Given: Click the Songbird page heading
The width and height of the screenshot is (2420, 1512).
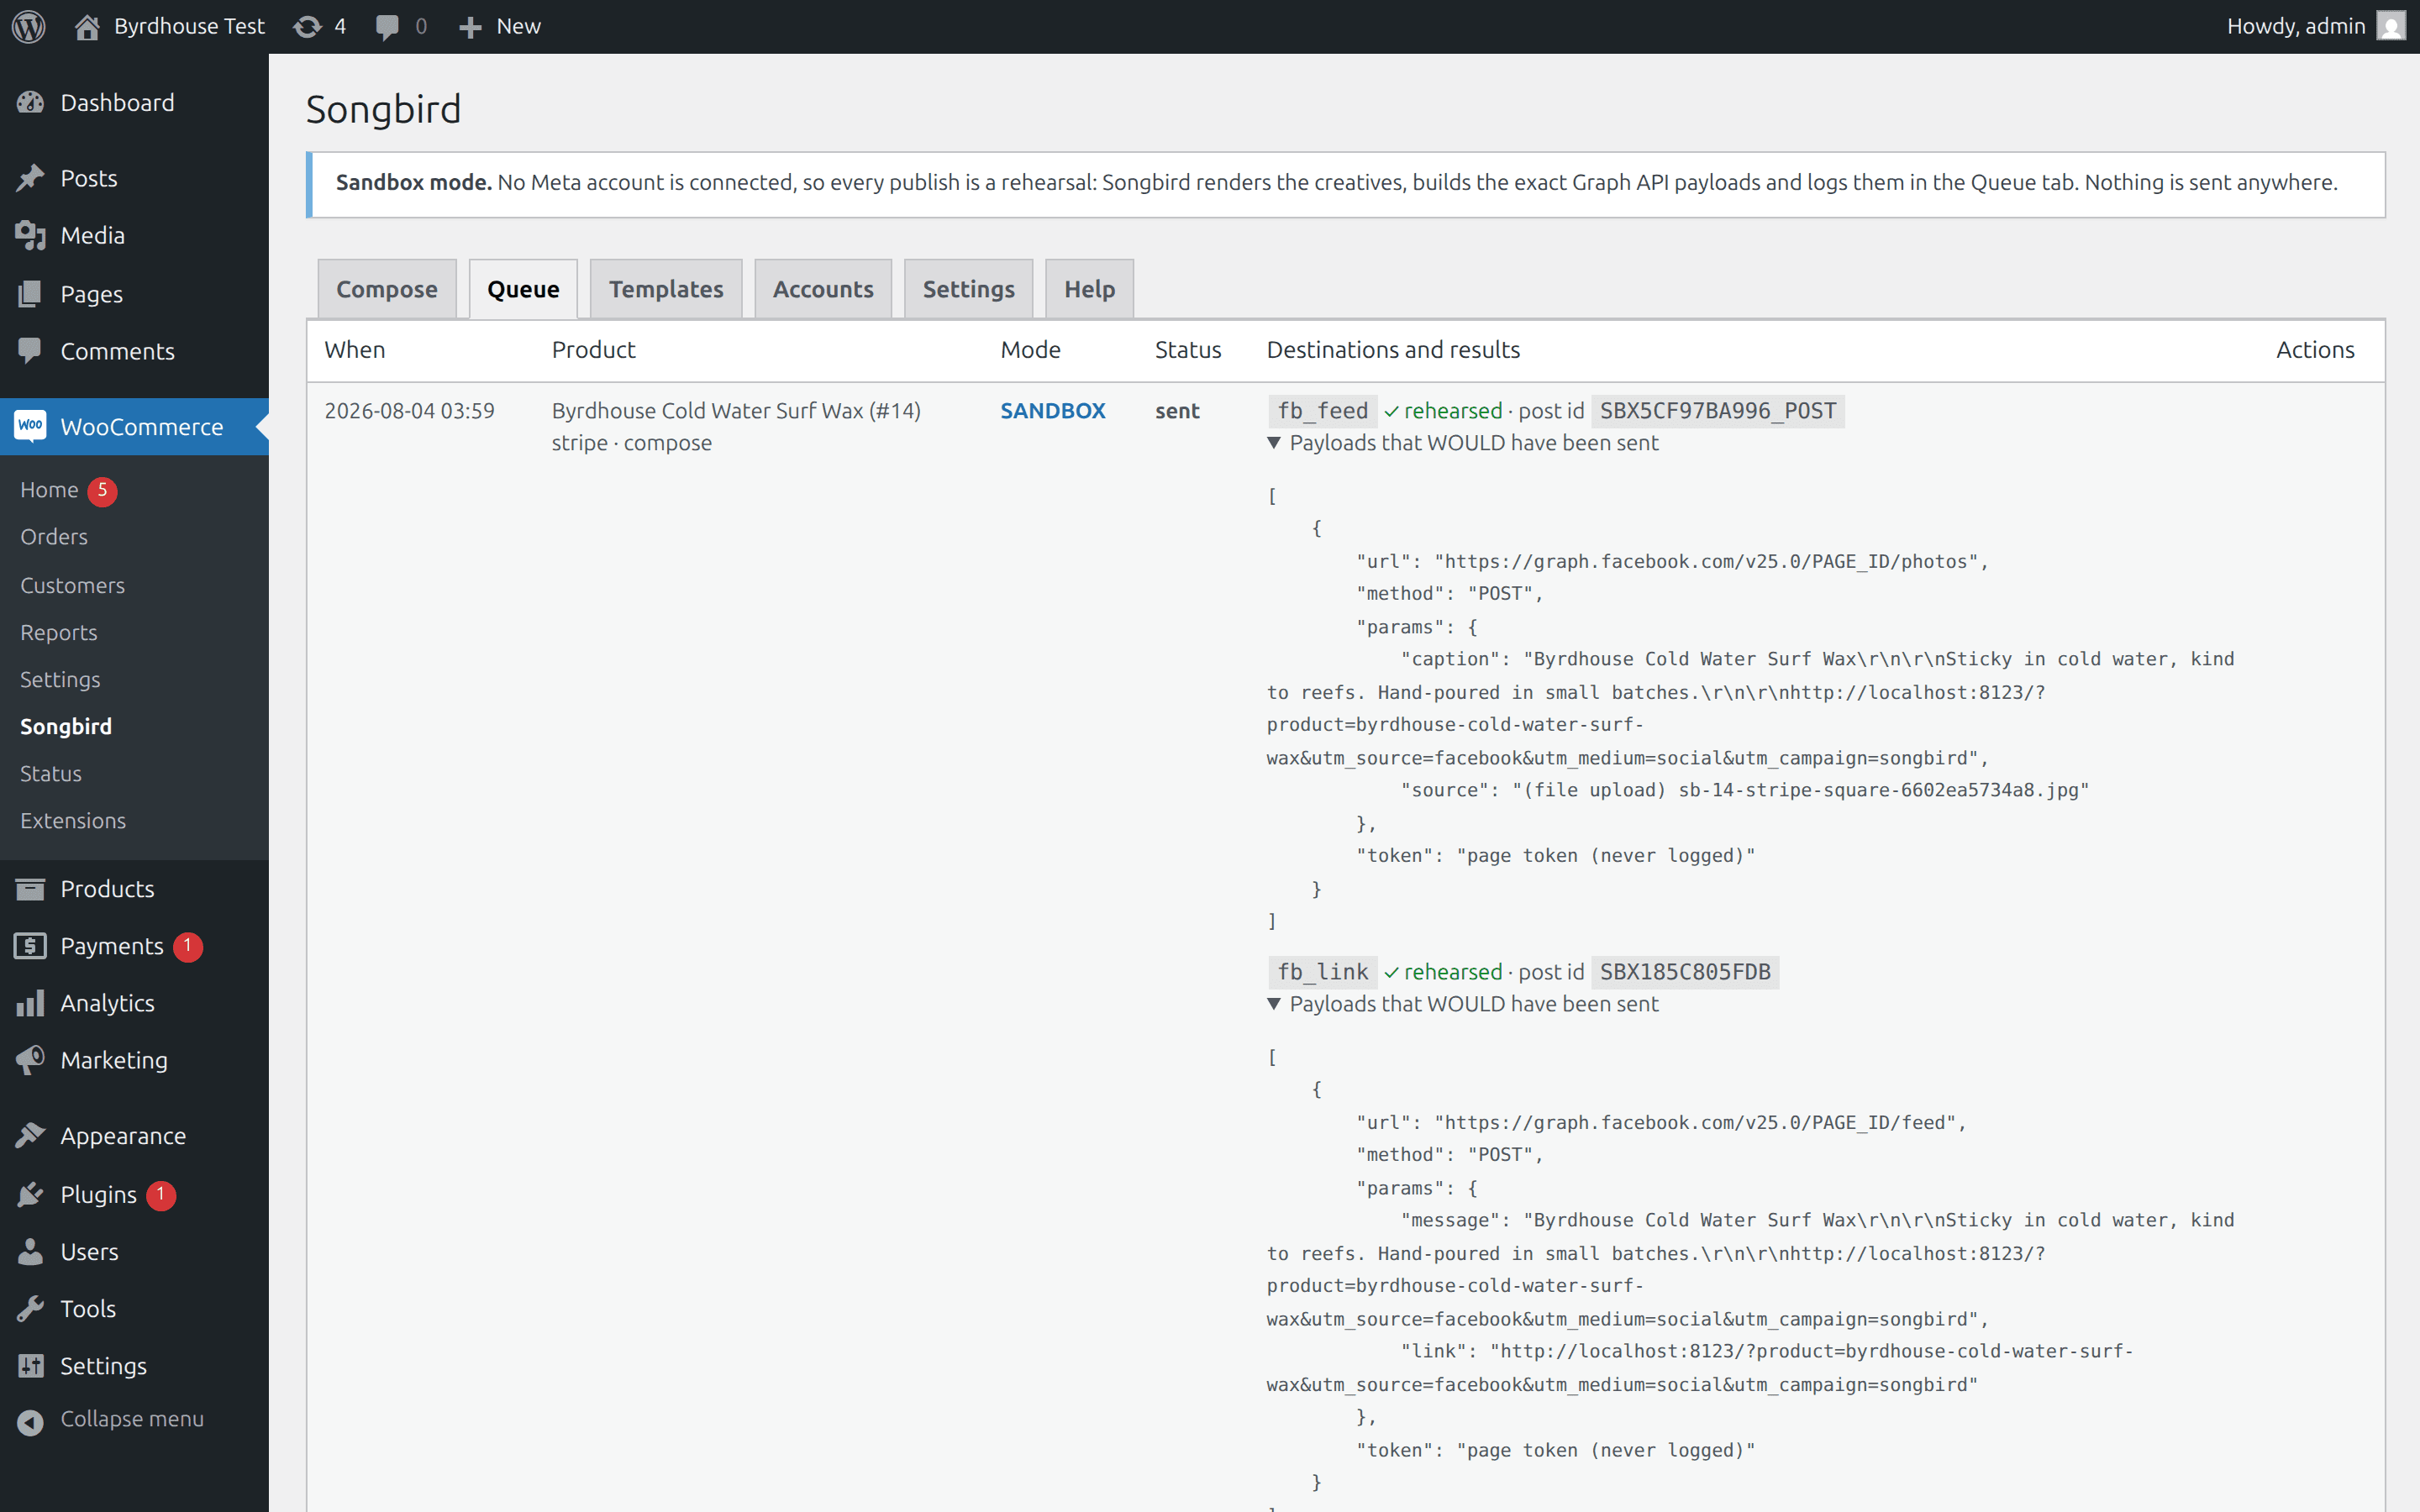Looking at the screenshot, I should click(x=383, y=109).
